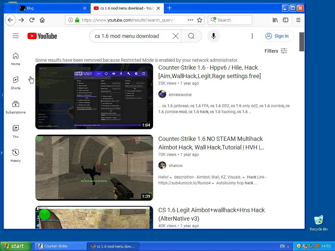The height and width of the screenshot is (251, 335).
Task: Click the '70K views • 1 year ago' text
Action: click(179, 155)
